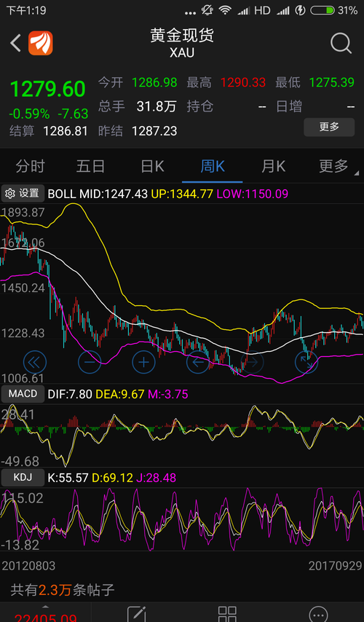Tap the -0.59% change percentage
This screenshot has width=364, height=622.
[x=29, y=114]
